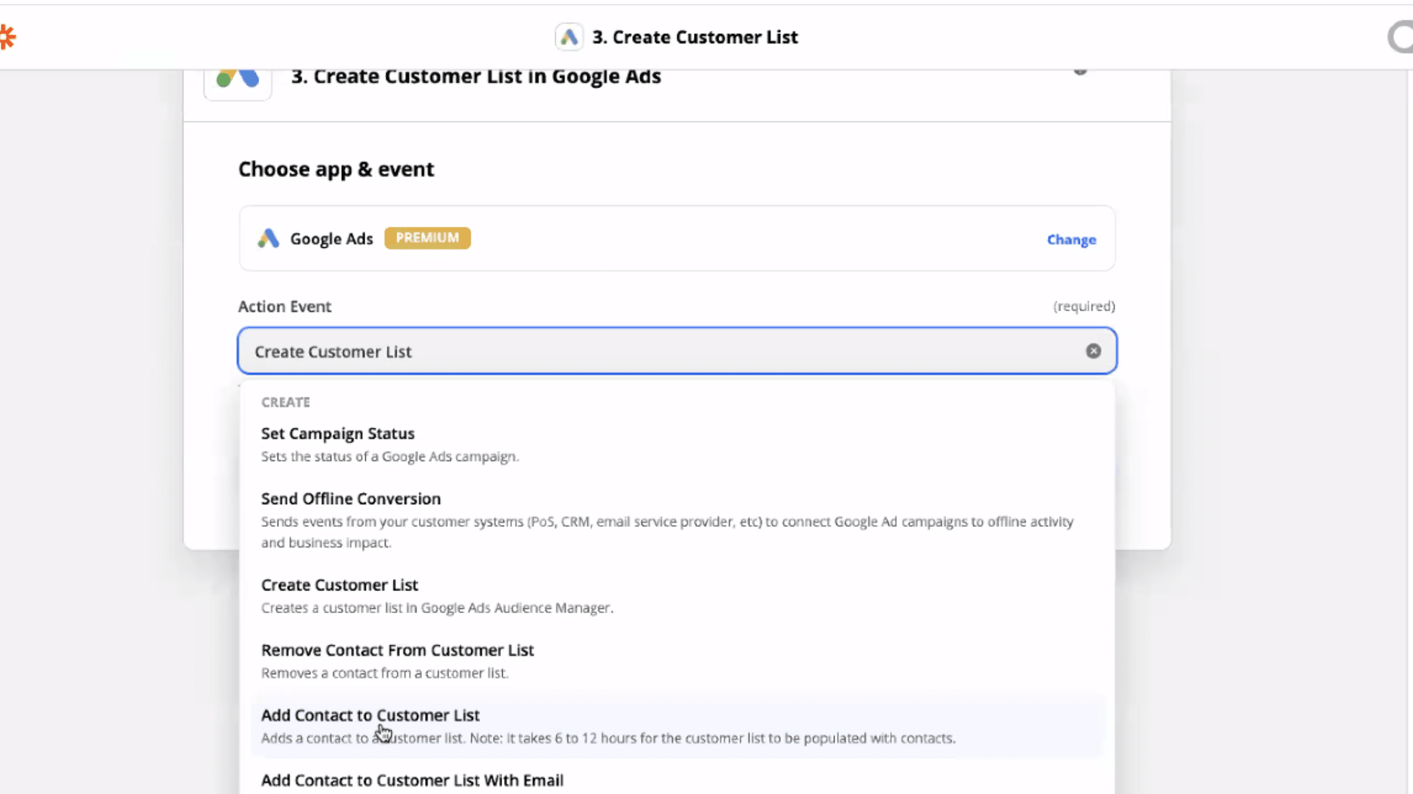Click the Google Ads app name text
Screen dimensions: 1413x794
coord(331,239)
